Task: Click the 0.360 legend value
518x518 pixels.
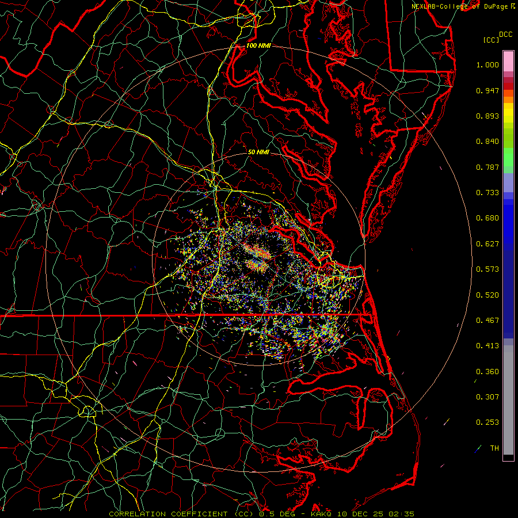Action: coord(487,372)
